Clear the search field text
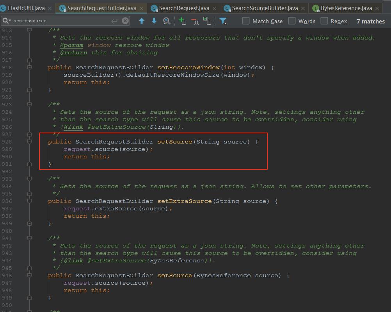391x312 pixels. (x=125, y=21)
